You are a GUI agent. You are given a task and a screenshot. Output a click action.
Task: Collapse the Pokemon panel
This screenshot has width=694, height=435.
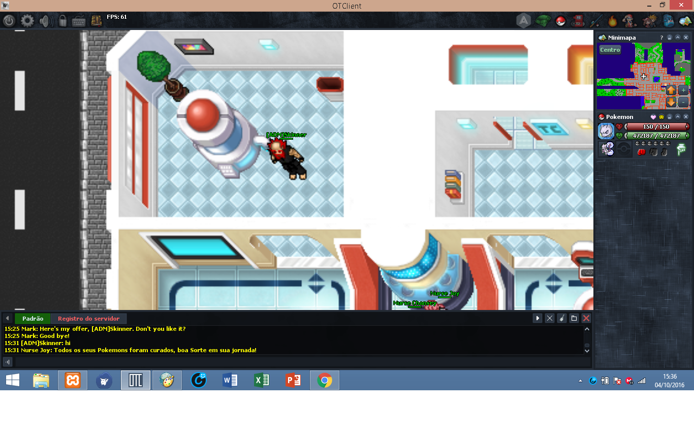pos(678,117)
